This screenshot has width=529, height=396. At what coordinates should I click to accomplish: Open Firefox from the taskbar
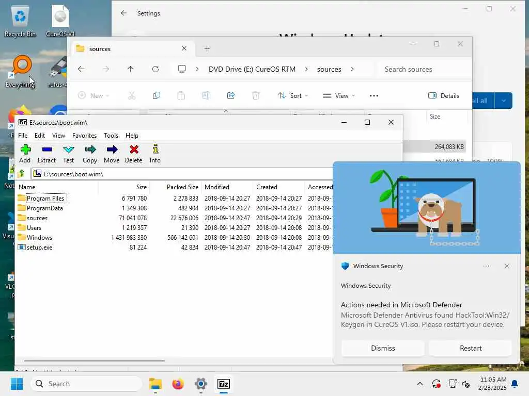[x=178, y=384]
